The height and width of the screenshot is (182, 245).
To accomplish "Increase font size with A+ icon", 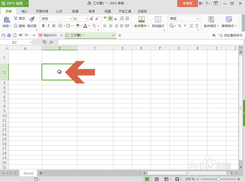I will click(92, 18).
